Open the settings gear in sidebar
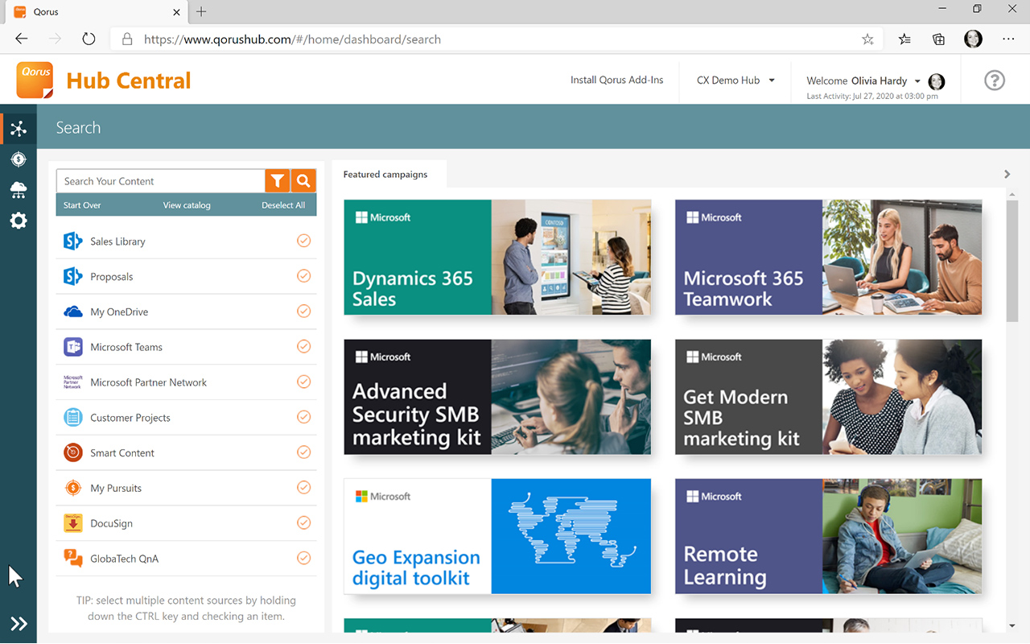The image size is (1030, 644). (x=19, y=221)
